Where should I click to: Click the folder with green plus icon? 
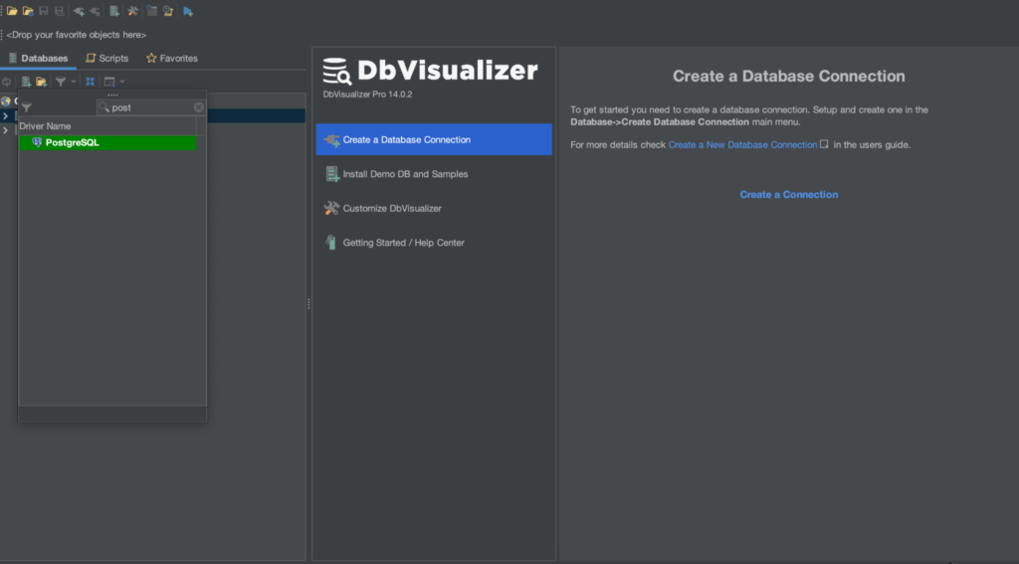(42, 82)
